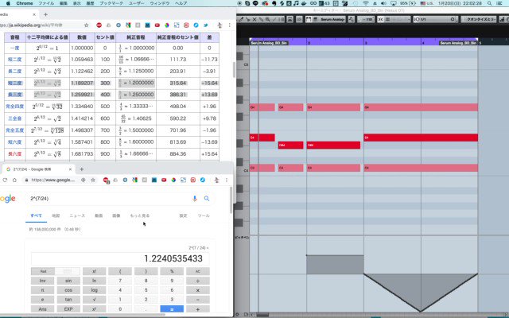Bookmark the Google page with star icon
The height and width of the screenshot is (318, 509).
pos(93,180)
